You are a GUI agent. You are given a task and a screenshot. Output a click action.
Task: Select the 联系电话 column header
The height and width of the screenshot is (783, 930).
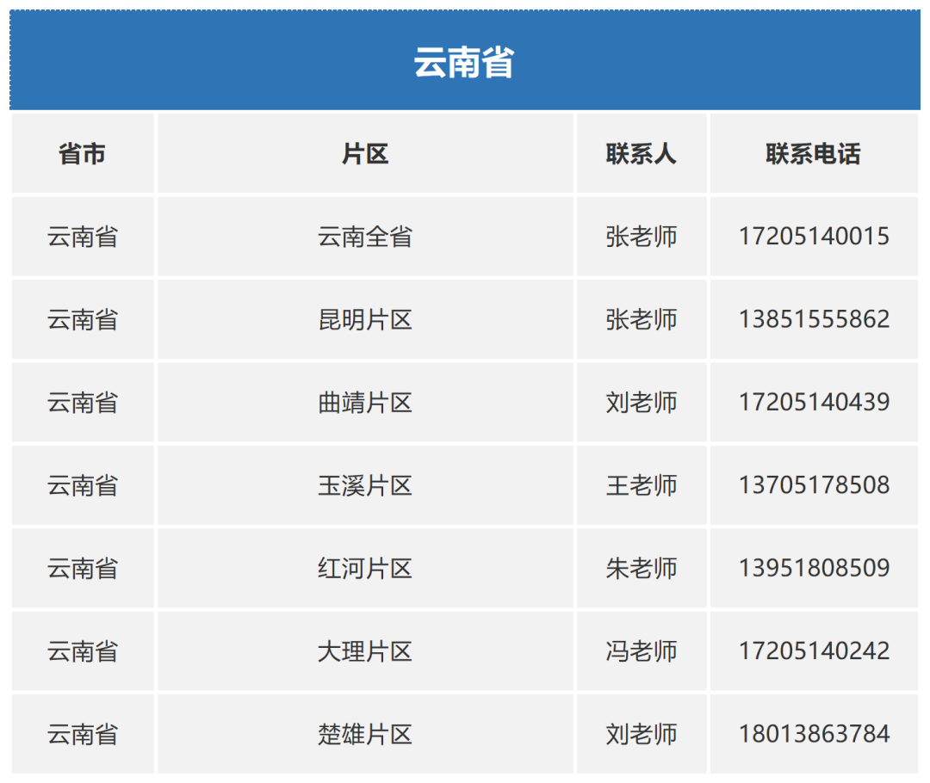click(x=814, y=154)
